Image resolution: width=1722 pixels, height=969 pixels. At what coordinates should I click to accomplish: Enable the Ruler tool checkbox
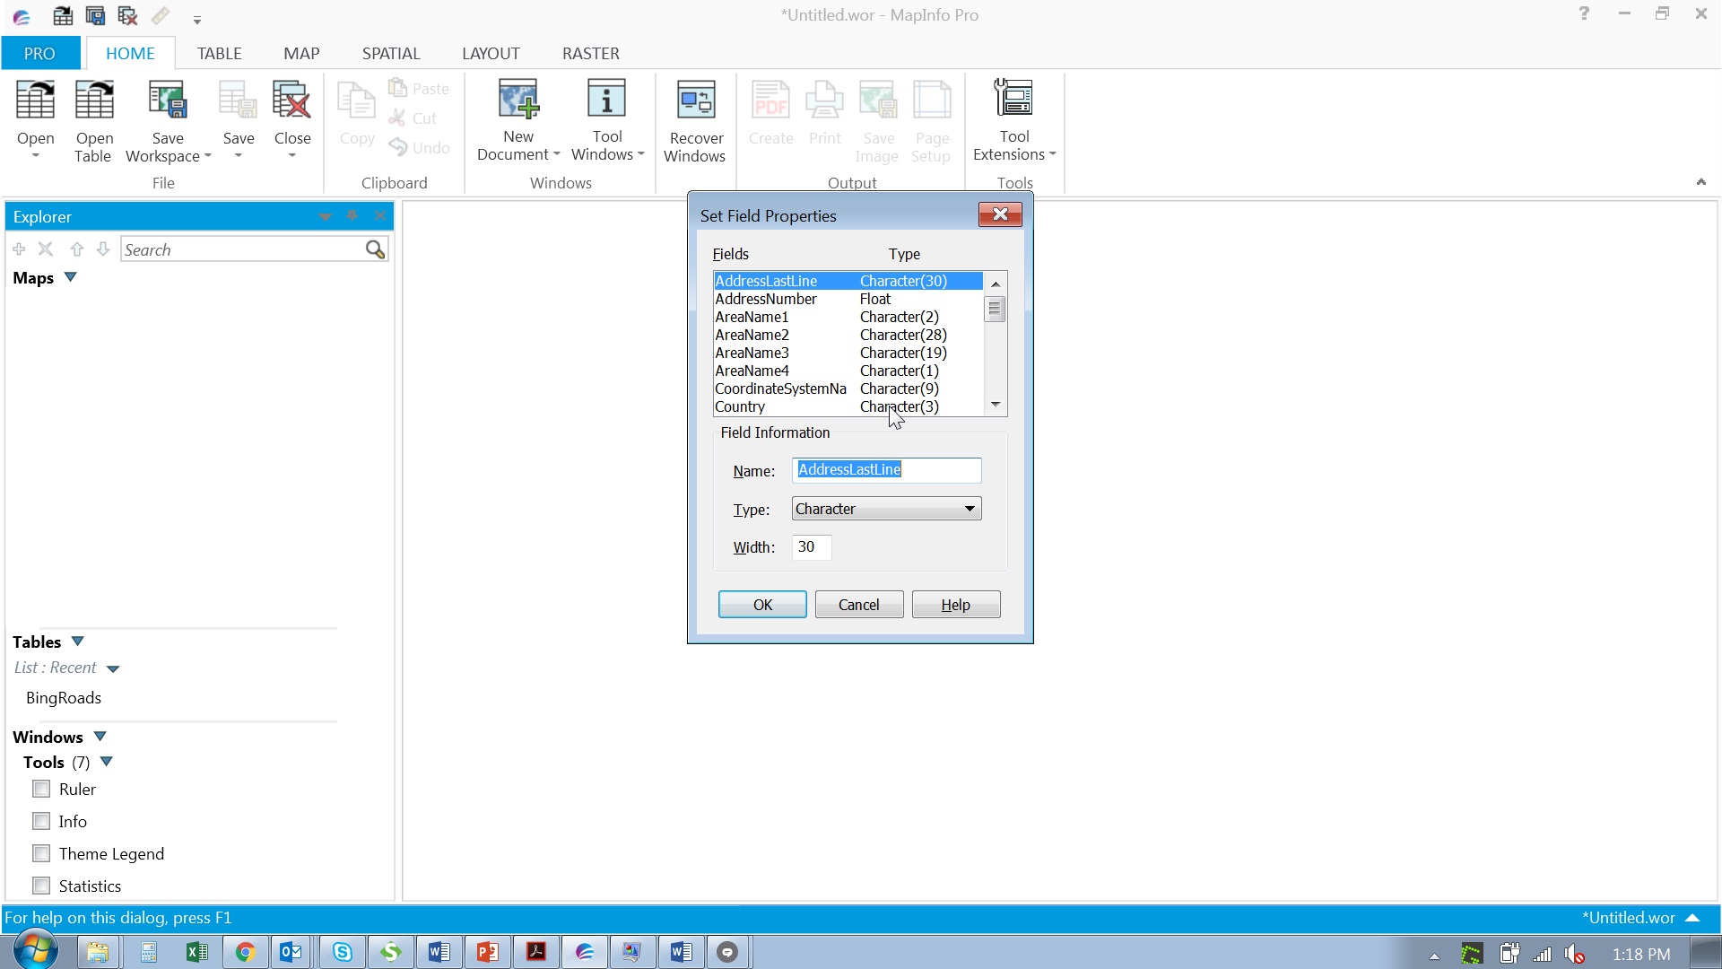(40, 789)
